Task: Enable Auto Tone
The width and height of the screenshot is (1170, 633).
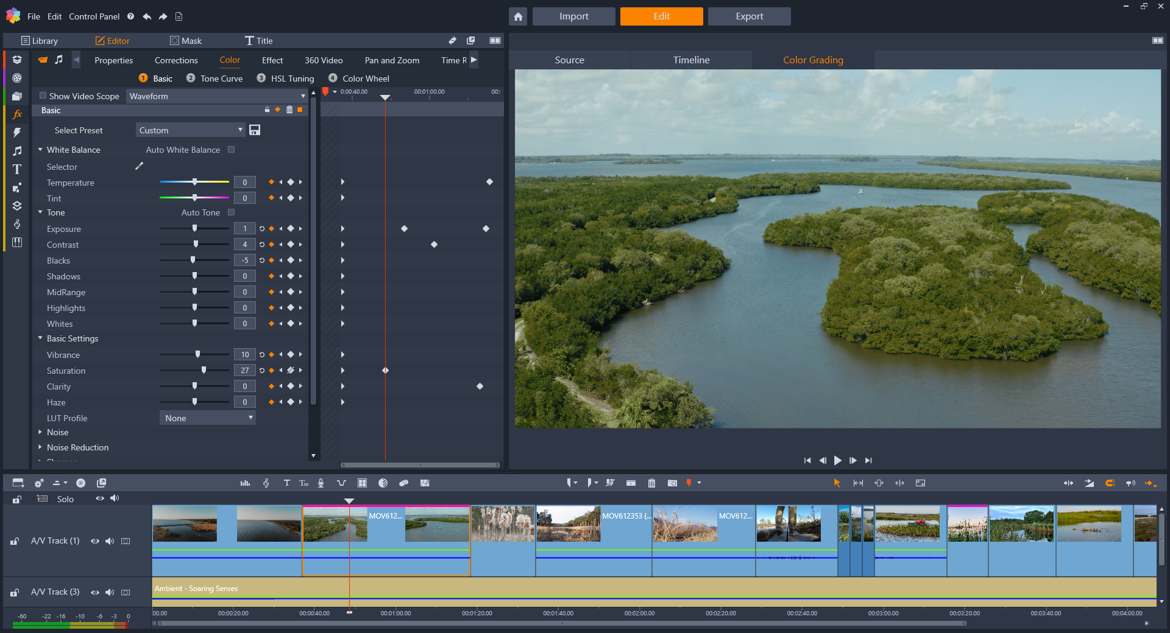Action: tap(231, 212)
